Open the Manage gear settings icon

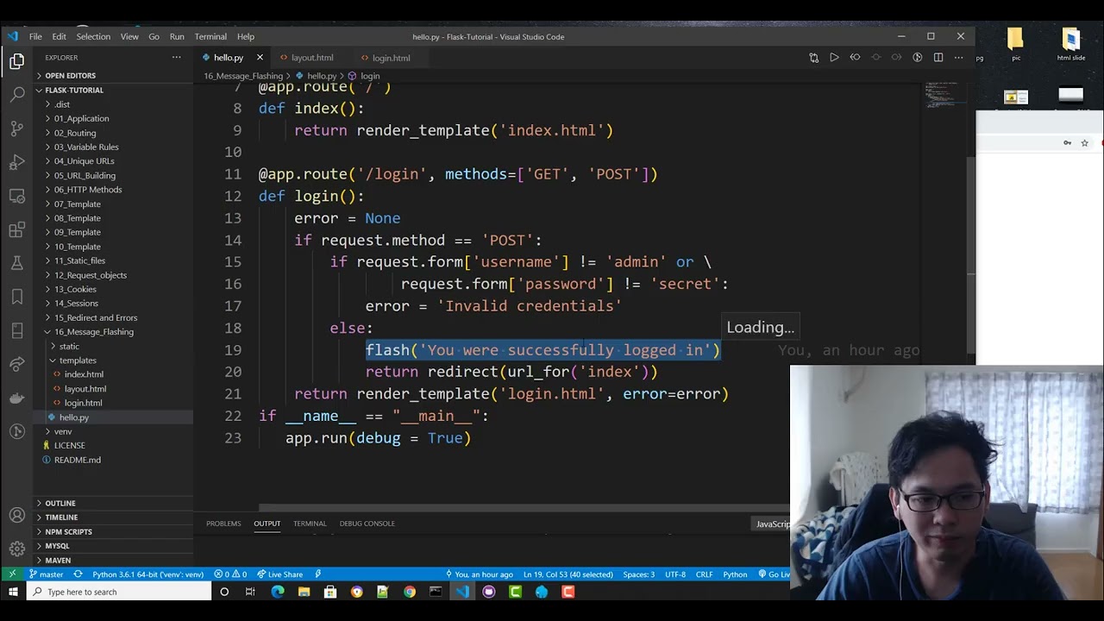(x=17, y=549)
